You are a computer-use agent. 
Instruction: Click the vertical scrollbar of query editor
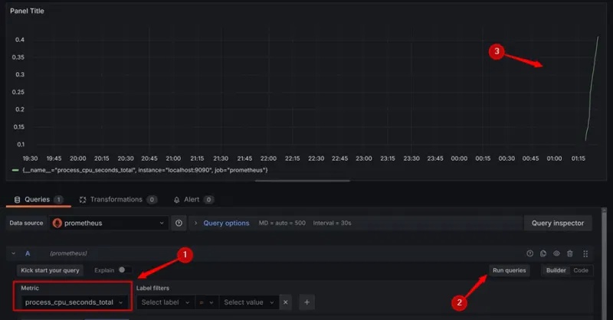click(x=604, y=264)
